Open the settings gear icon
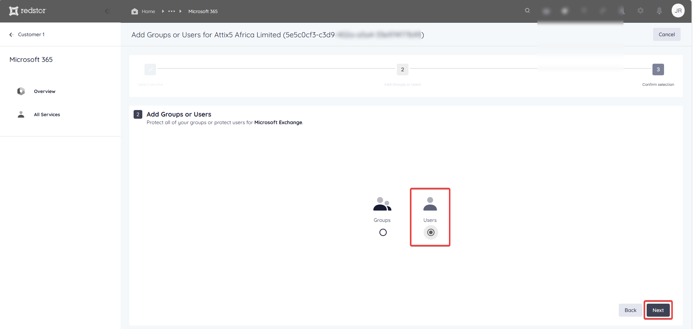Image resolution: width=693 pixels, height=329 pixels. pos(640,11)
